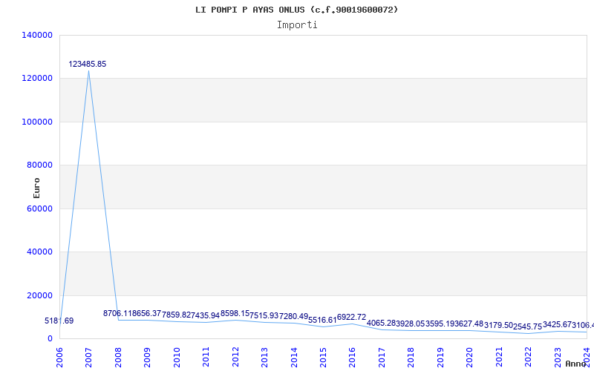The width and height of the screenshot is (594, 371).
Task: Select the data label 8598.15
Action: [235, 313]
